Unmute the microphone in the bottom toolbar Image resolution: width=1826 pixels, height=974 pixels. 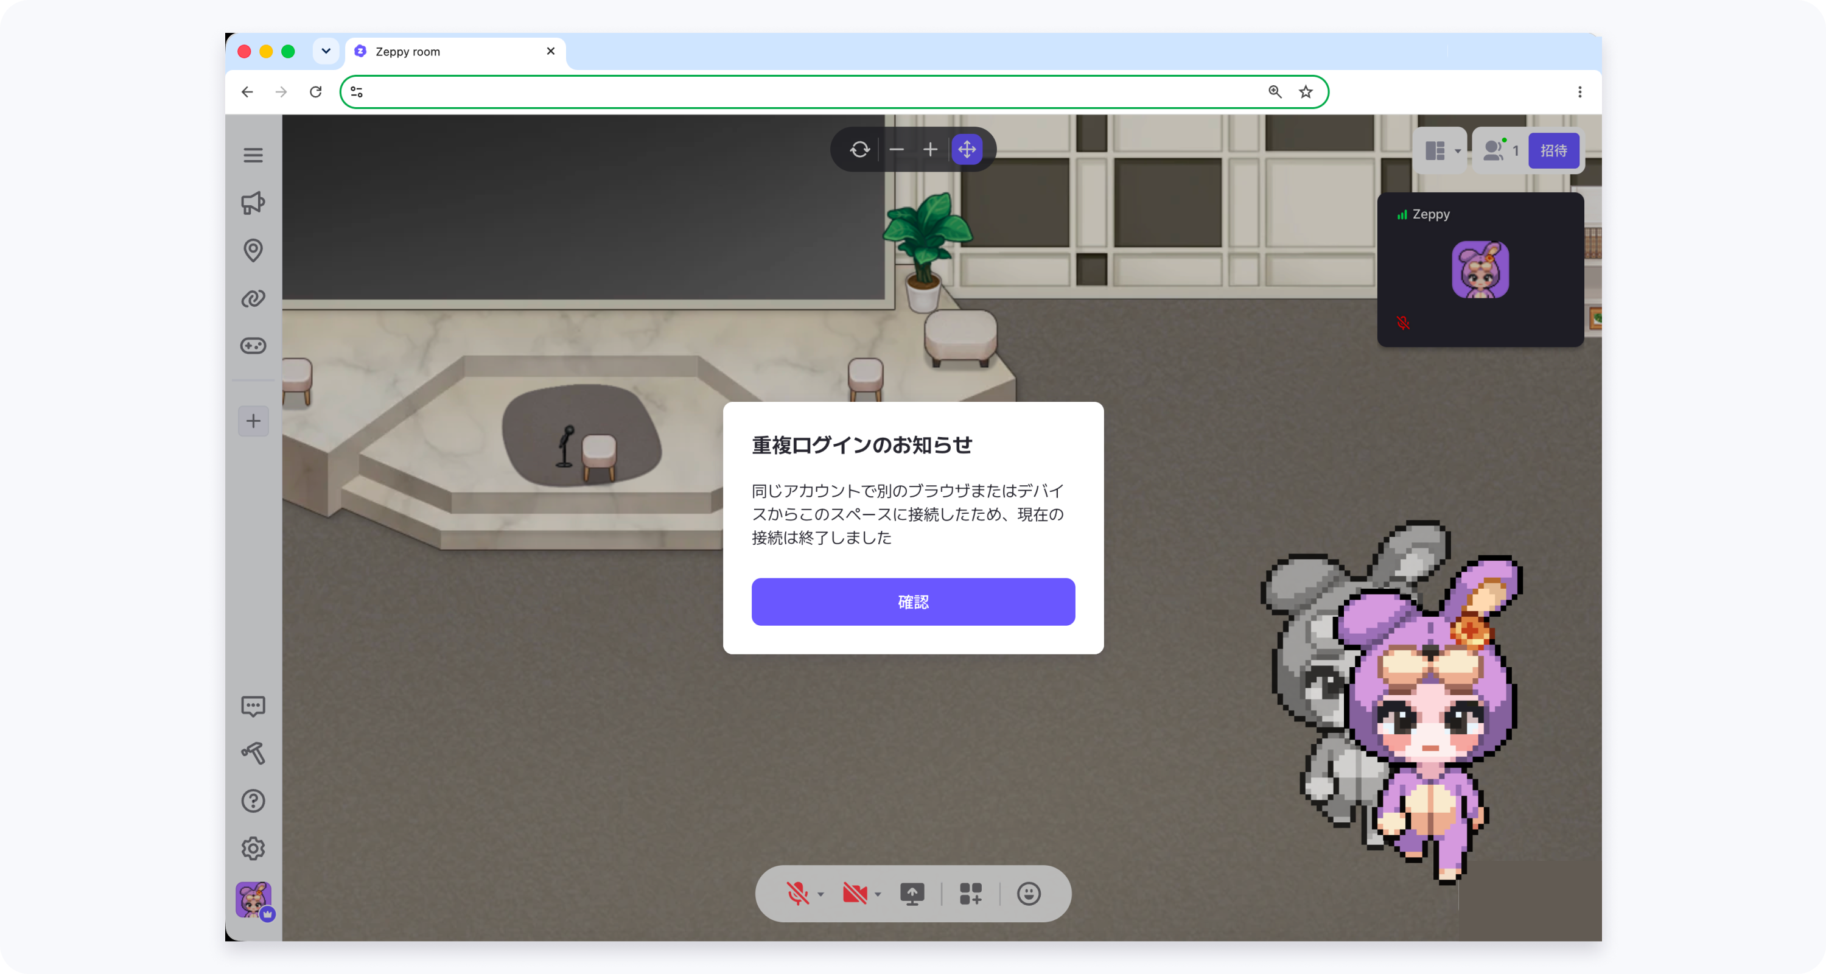pyautogui.click(x=797, y=893)
